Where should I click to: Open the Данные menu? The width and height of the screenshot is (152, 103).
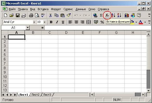81,9
